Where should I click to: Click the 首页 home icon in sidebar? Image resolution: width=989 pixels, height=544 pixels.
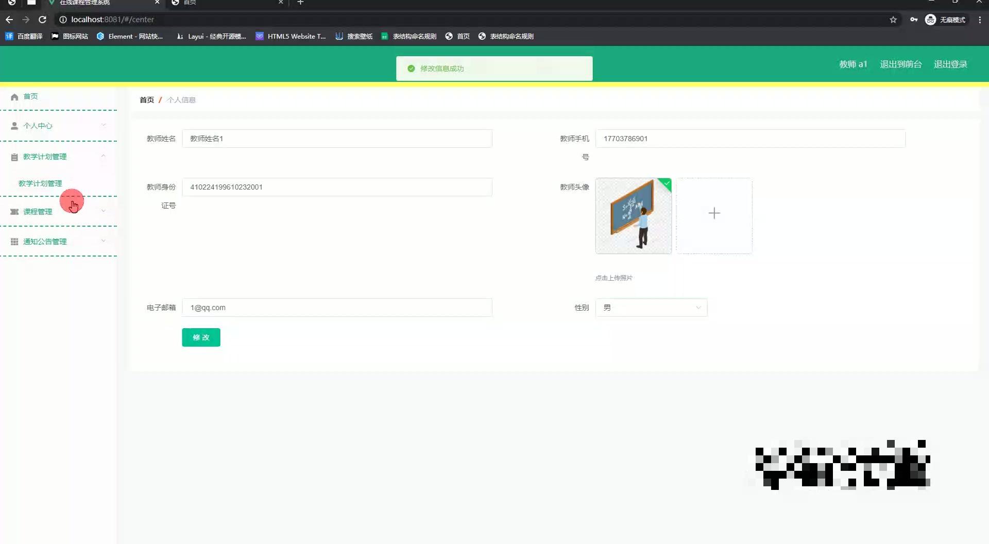[x=14, y=96]
